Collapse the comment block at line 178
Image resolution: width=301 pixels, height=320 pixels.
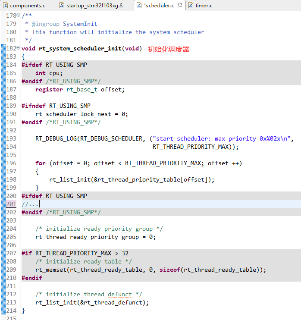coord(19,15)
